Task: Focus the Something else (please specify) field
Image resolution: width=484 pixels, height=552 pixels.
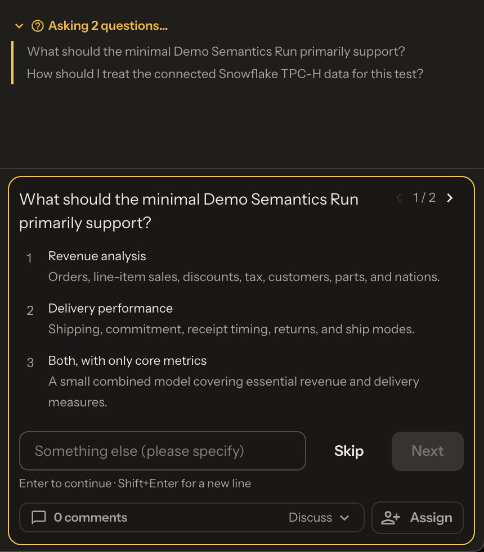Action: click(x=163, y=451)
